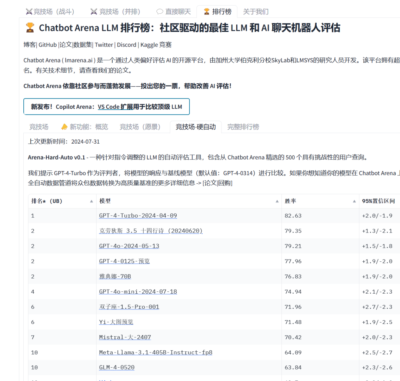Open the GPT-4-Turbo-2024-04-09 model link
The height and width of the screenshot is (381, 400).
138,216
